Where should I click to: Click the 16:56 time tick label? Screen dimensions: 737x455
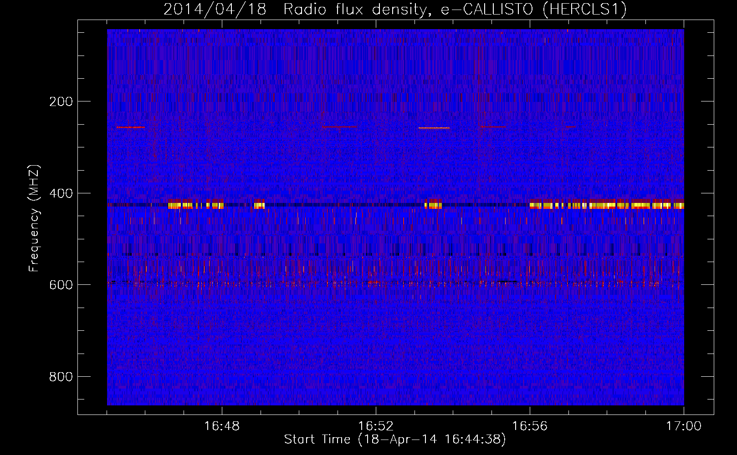pyautogui.click(x=530, y=426)
